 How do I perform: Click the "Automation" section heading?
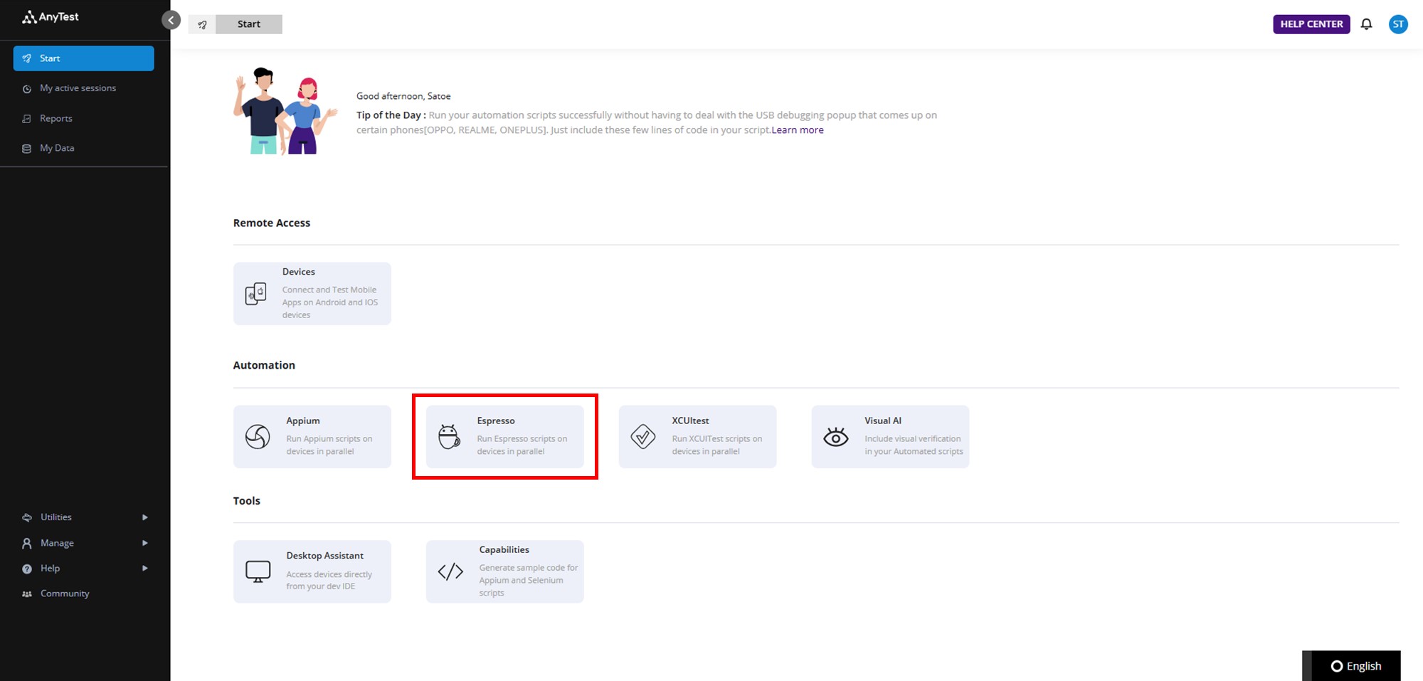[x=264, y=365]
